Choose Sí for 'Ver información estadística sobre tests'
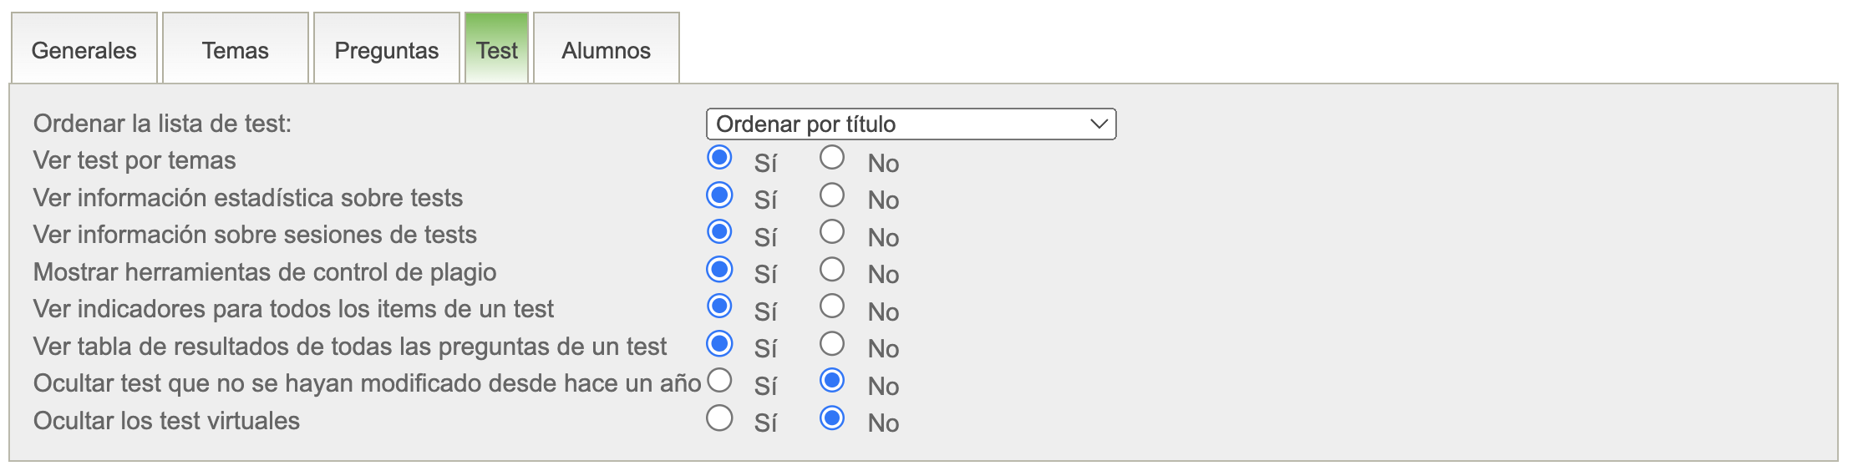The image size is (1853, 476). tap(719, 195)
